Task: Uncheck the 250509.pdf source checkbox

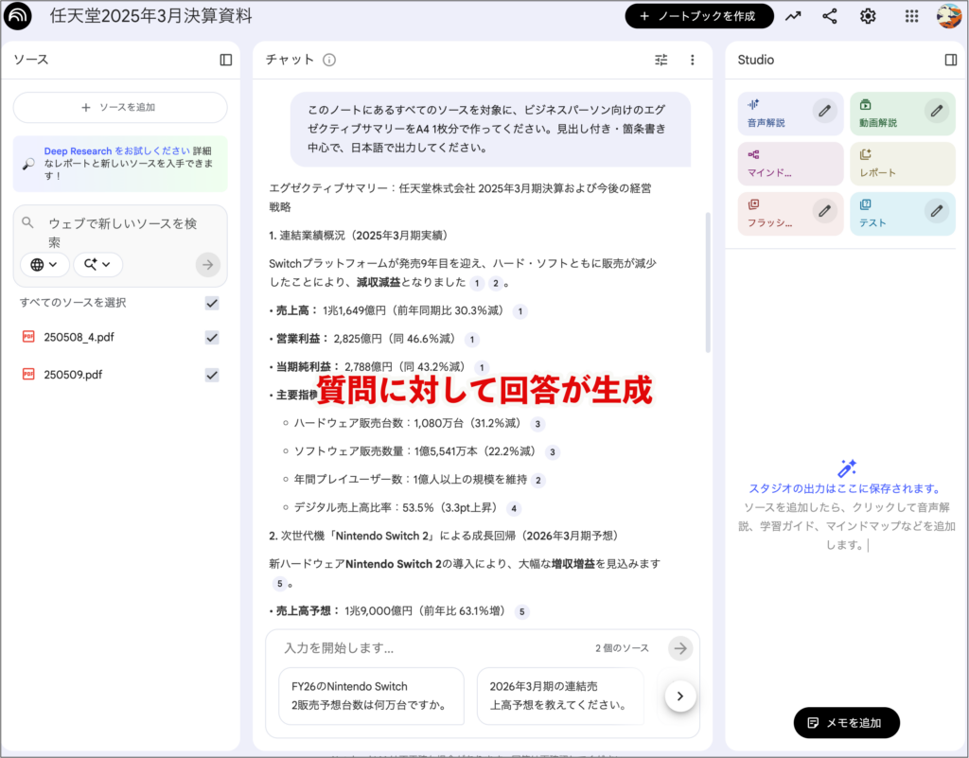Action: point(212,375)
